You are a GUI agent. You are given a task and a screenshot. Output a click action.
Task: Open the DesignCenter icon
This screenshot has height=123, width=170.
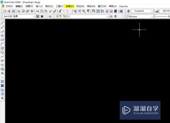[x=98, y=11]
